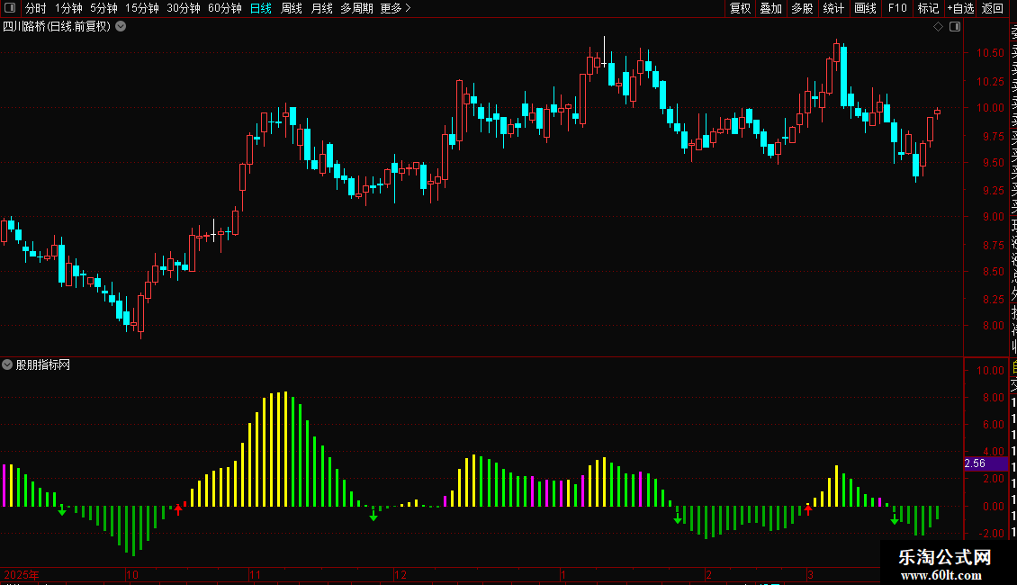The image size is (1017, 585).
Task: Click the F10 company info button
Action: [897, 8]
